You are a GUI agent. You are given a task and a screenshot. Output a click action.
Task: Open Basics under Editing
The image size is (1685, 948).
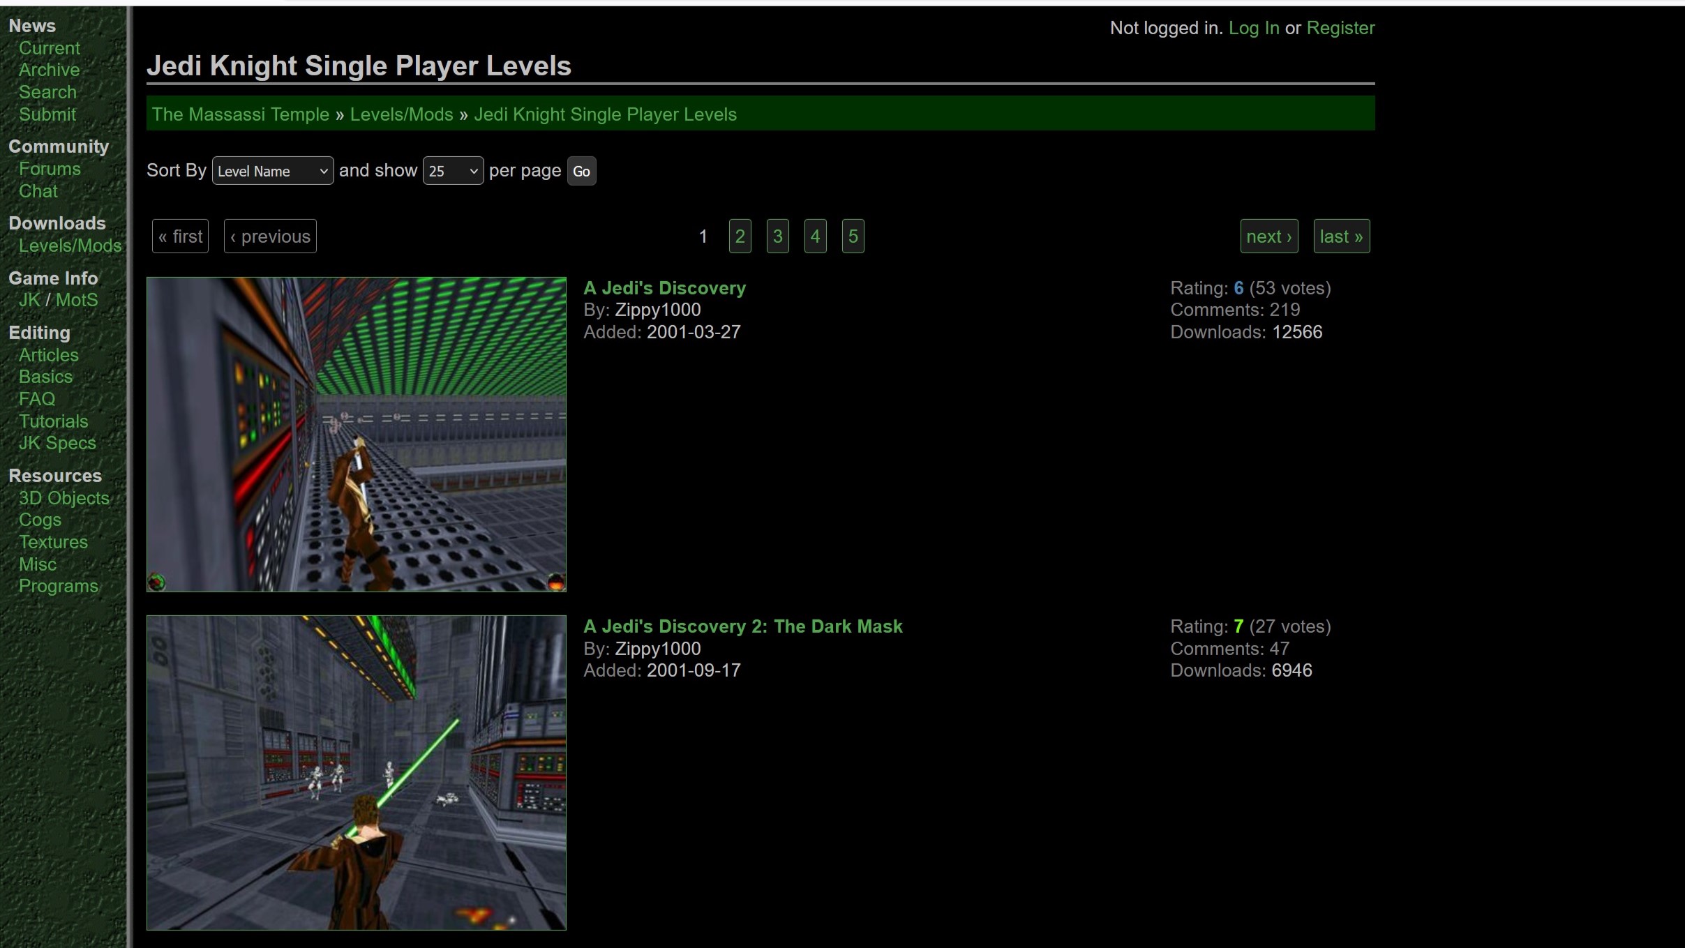coord(45,377)
